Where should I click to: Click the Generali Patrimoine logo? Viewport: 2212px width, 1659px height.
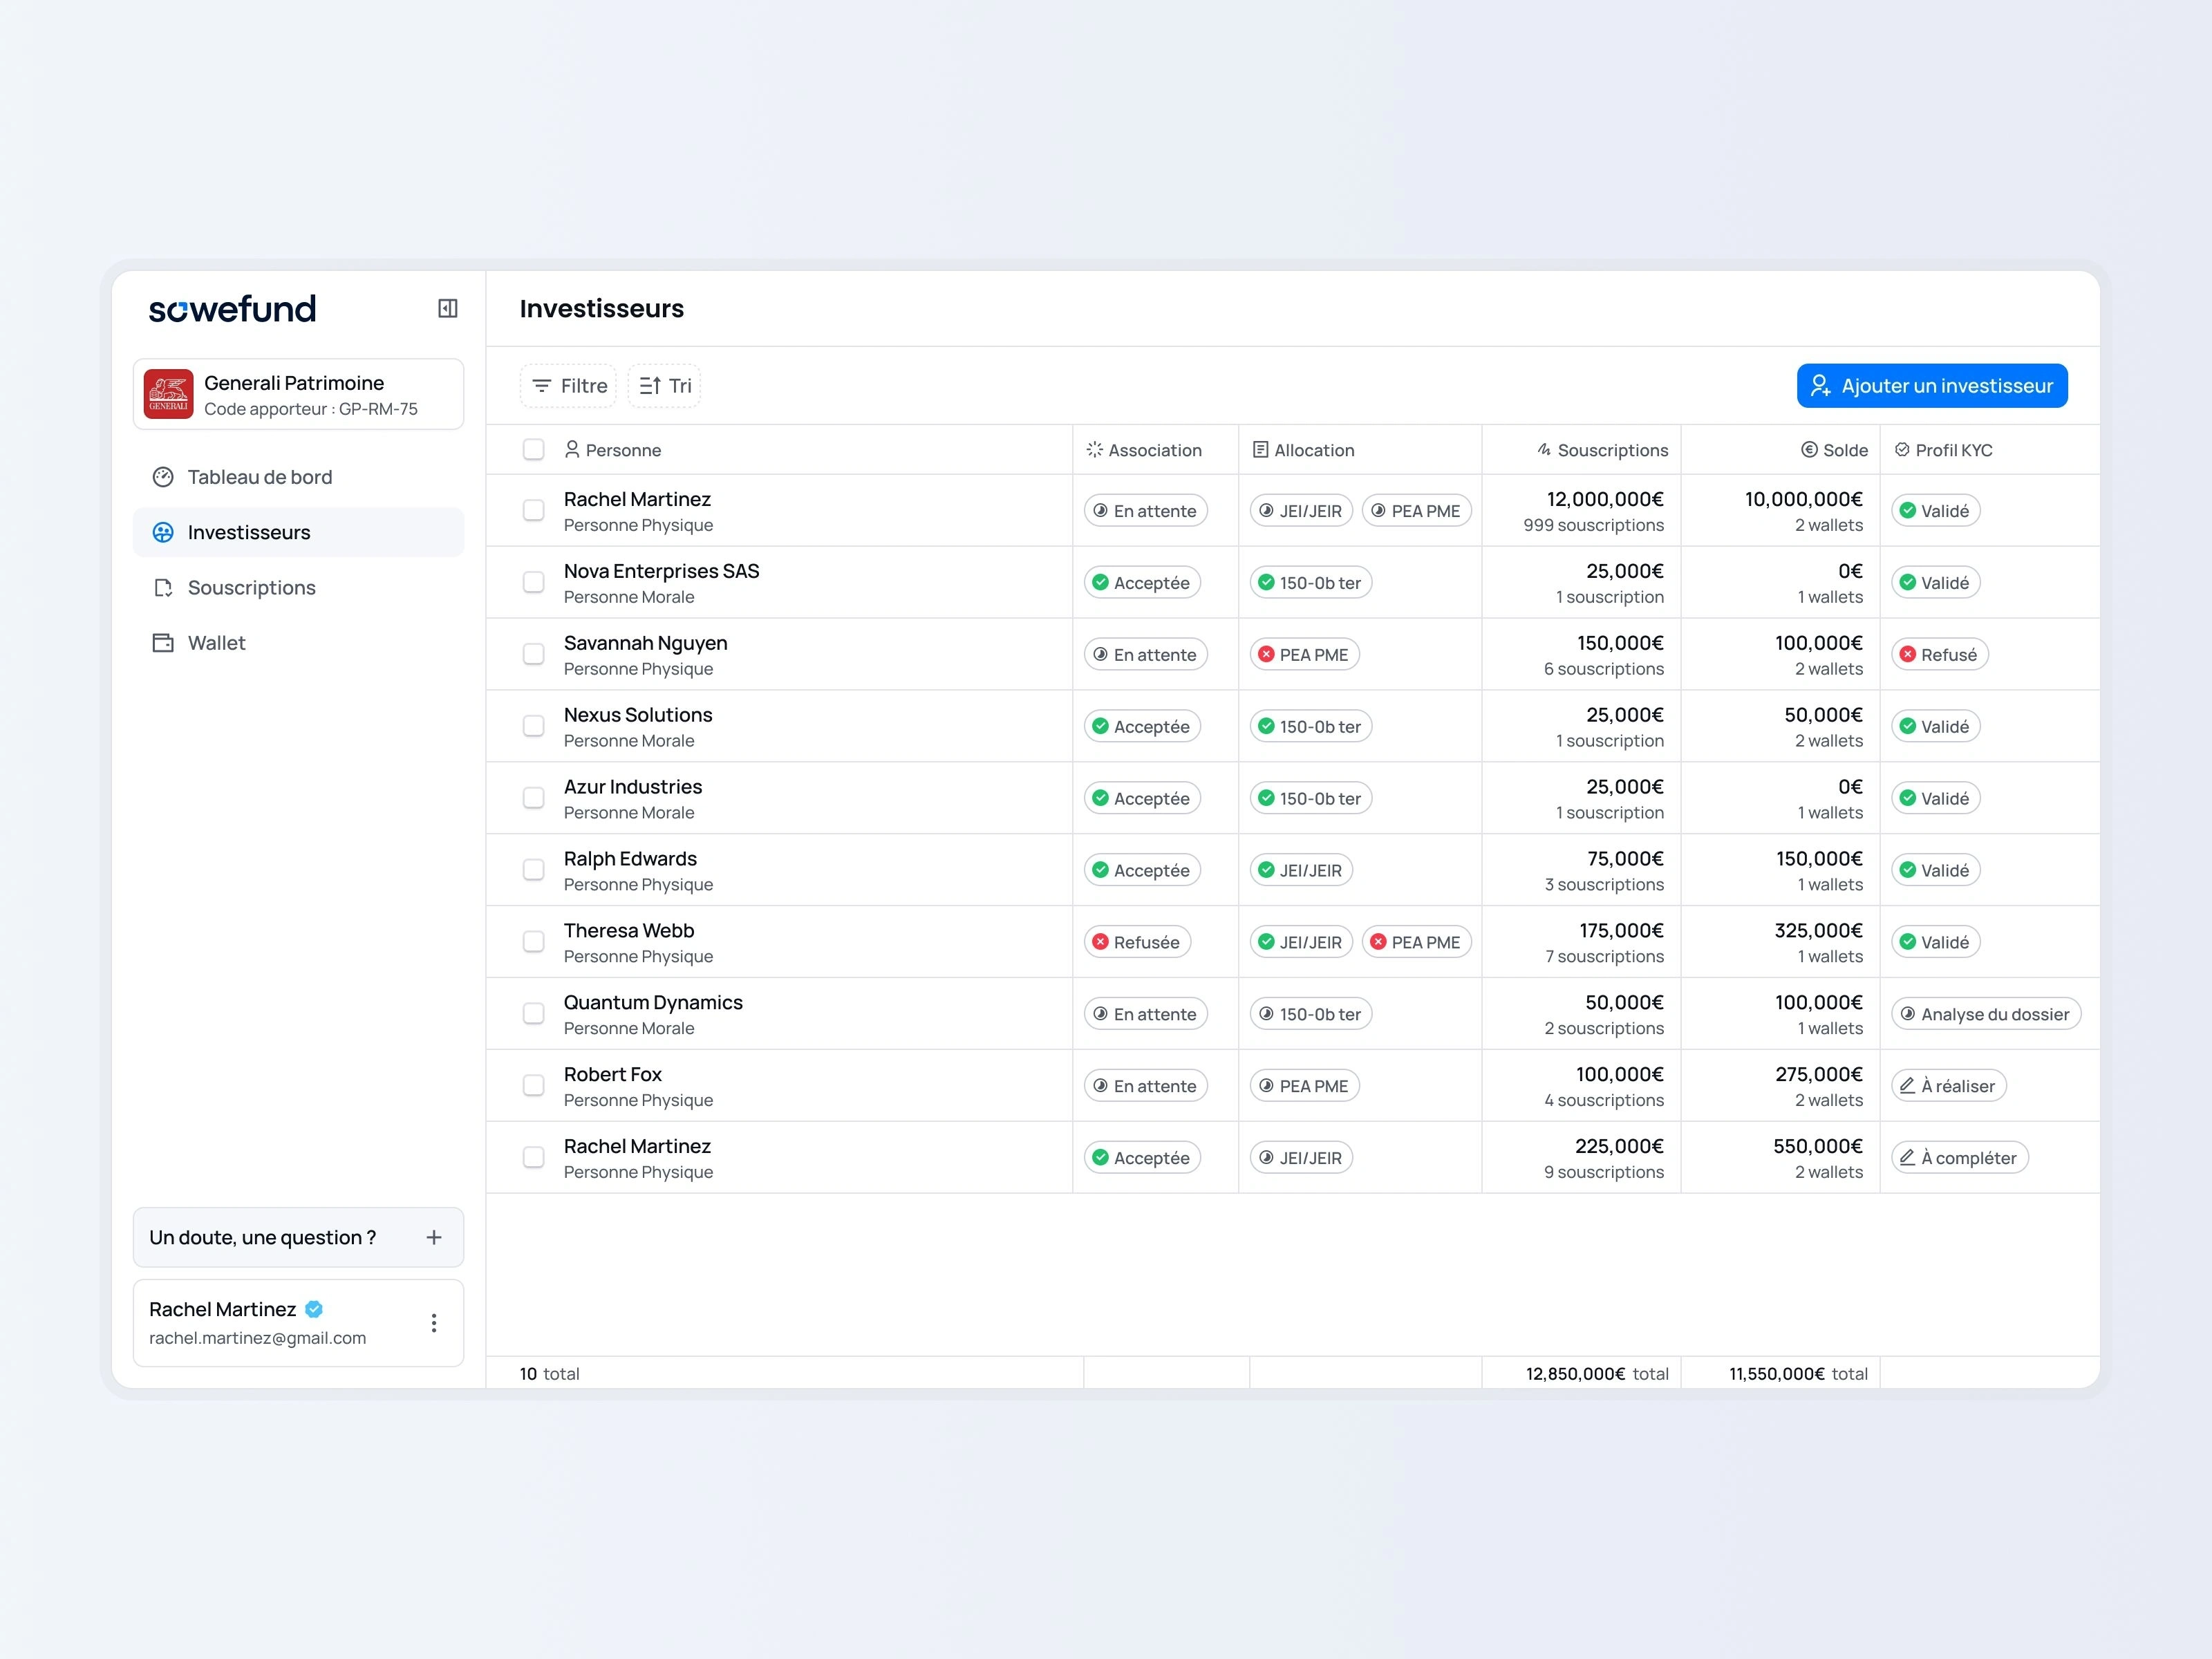[168, 394]
